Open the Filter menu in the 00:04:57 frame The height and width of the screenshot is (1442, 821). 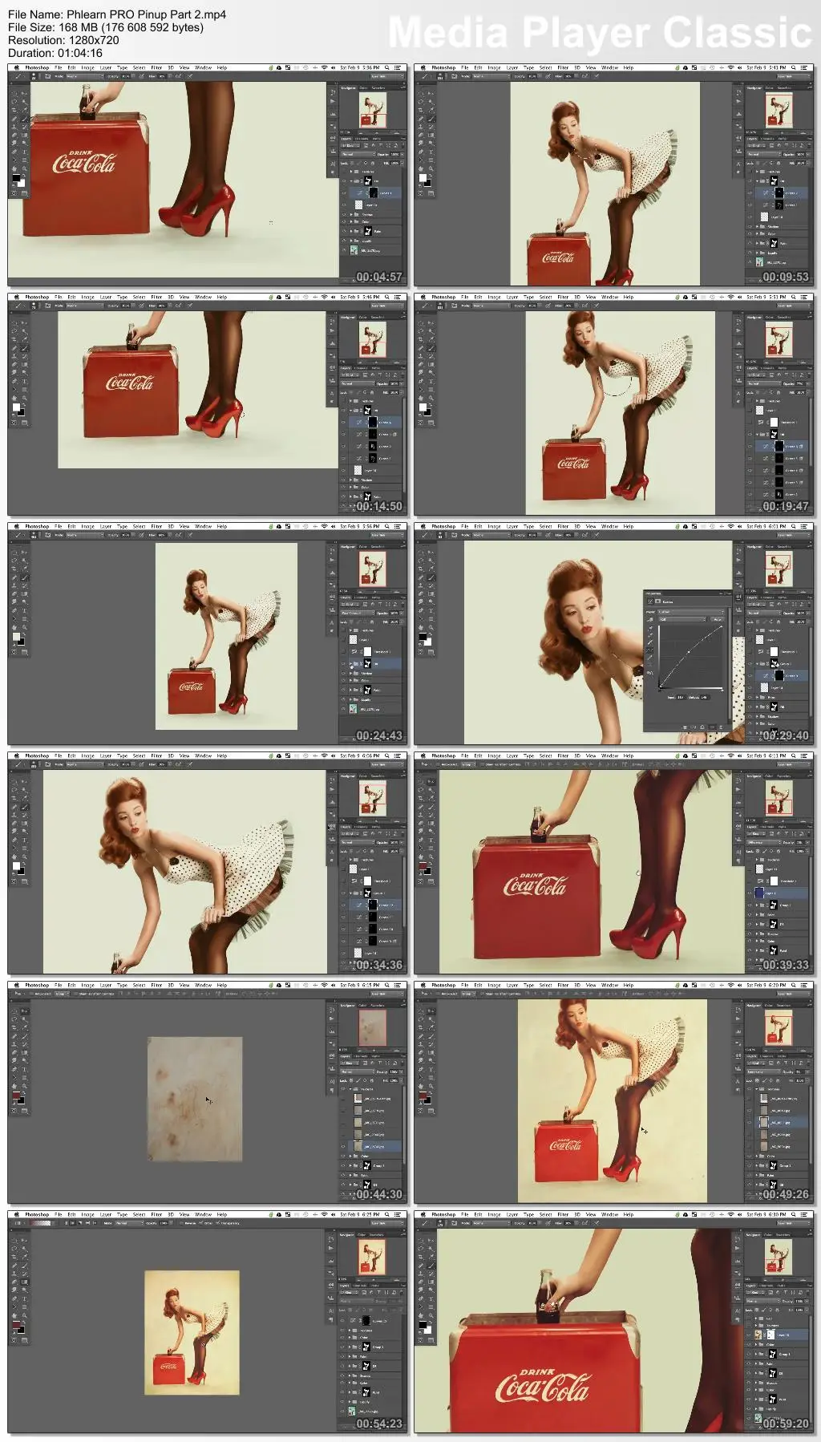(156, 67)
